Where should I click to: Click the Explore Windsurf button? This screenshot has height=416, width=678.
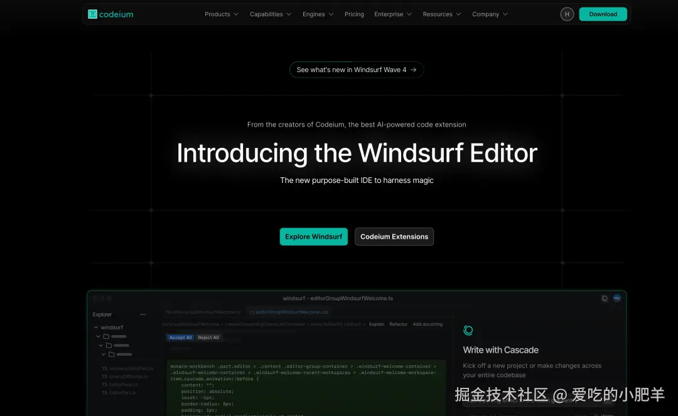(313, 236)
